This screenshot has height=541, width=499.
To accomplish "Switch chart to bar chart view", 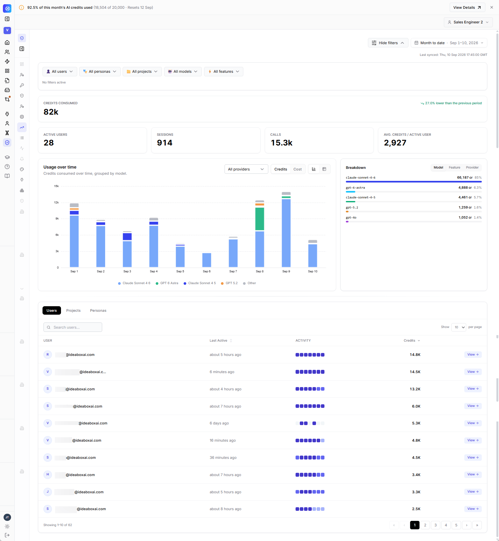I will coord(314,169).
